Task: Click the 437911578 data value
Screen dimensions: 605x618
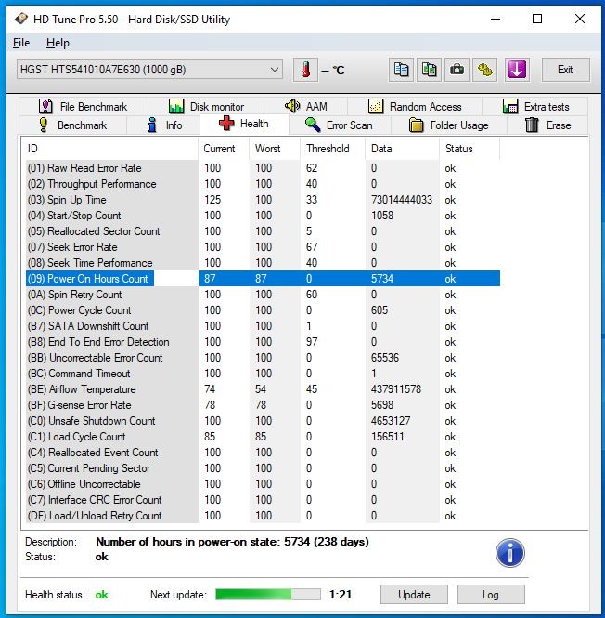Action: click(395, 389)
